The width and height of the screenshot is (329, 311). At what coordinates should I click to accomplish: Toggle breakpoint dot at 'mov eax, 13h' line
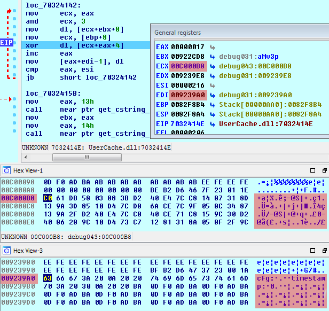[x=14, y=99]
